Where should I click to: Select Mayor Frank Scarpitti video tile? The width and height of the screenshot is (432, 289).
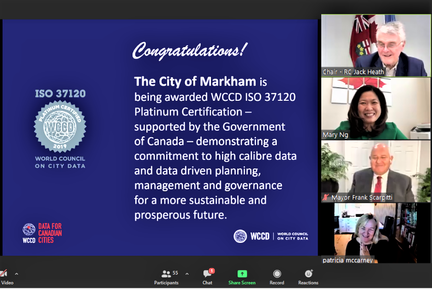[376, 171]
